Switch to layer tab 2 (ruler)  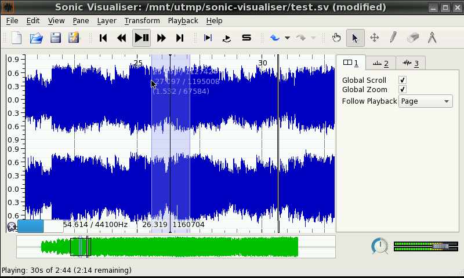tap(380, 63)
